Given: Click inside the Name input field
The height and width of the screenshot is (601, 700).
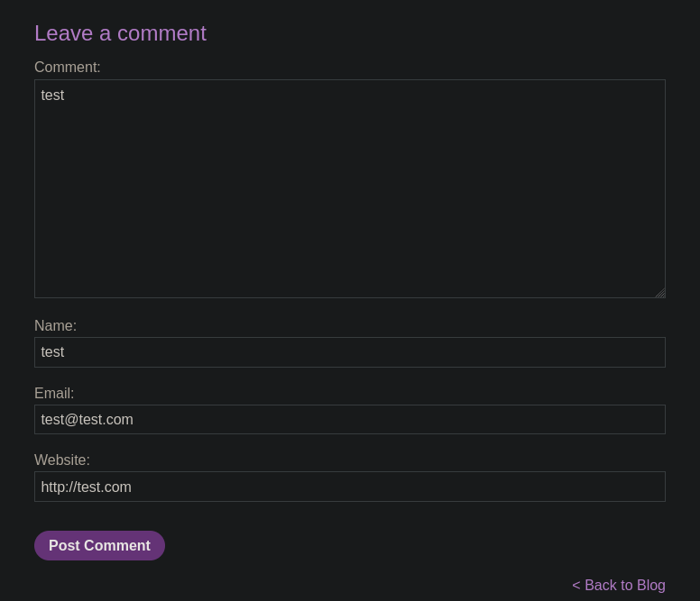Looking at the screenshot, I should [x=350, y=352].
